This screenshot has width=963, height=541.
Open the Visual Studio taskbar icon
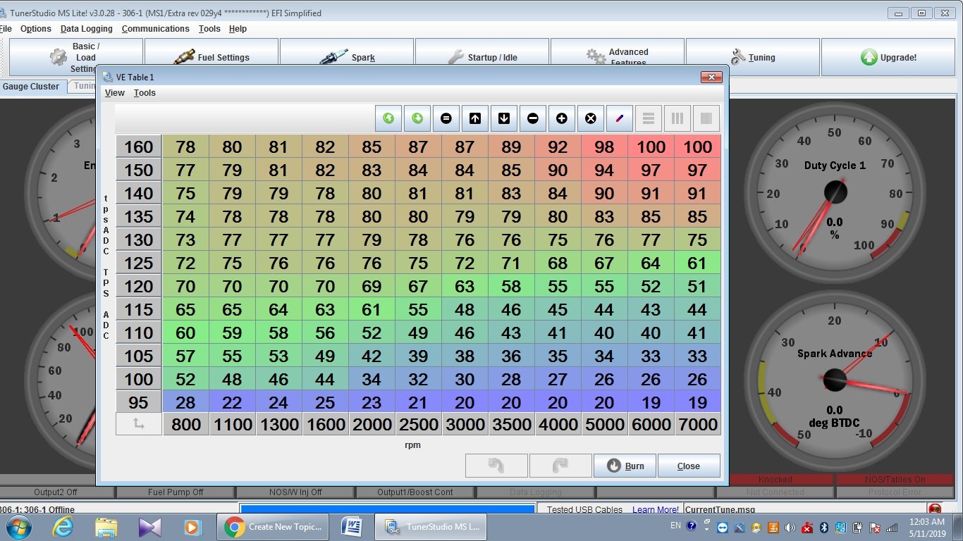(x=149, y=526)
